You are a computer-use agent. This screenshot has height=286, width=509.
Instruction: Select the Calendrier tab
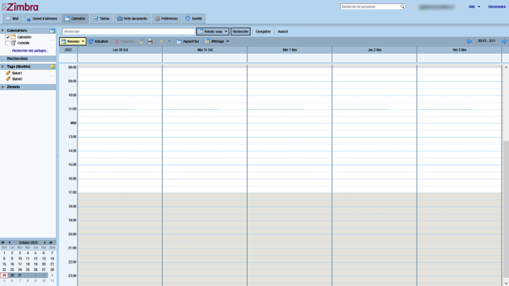(75, 18)
